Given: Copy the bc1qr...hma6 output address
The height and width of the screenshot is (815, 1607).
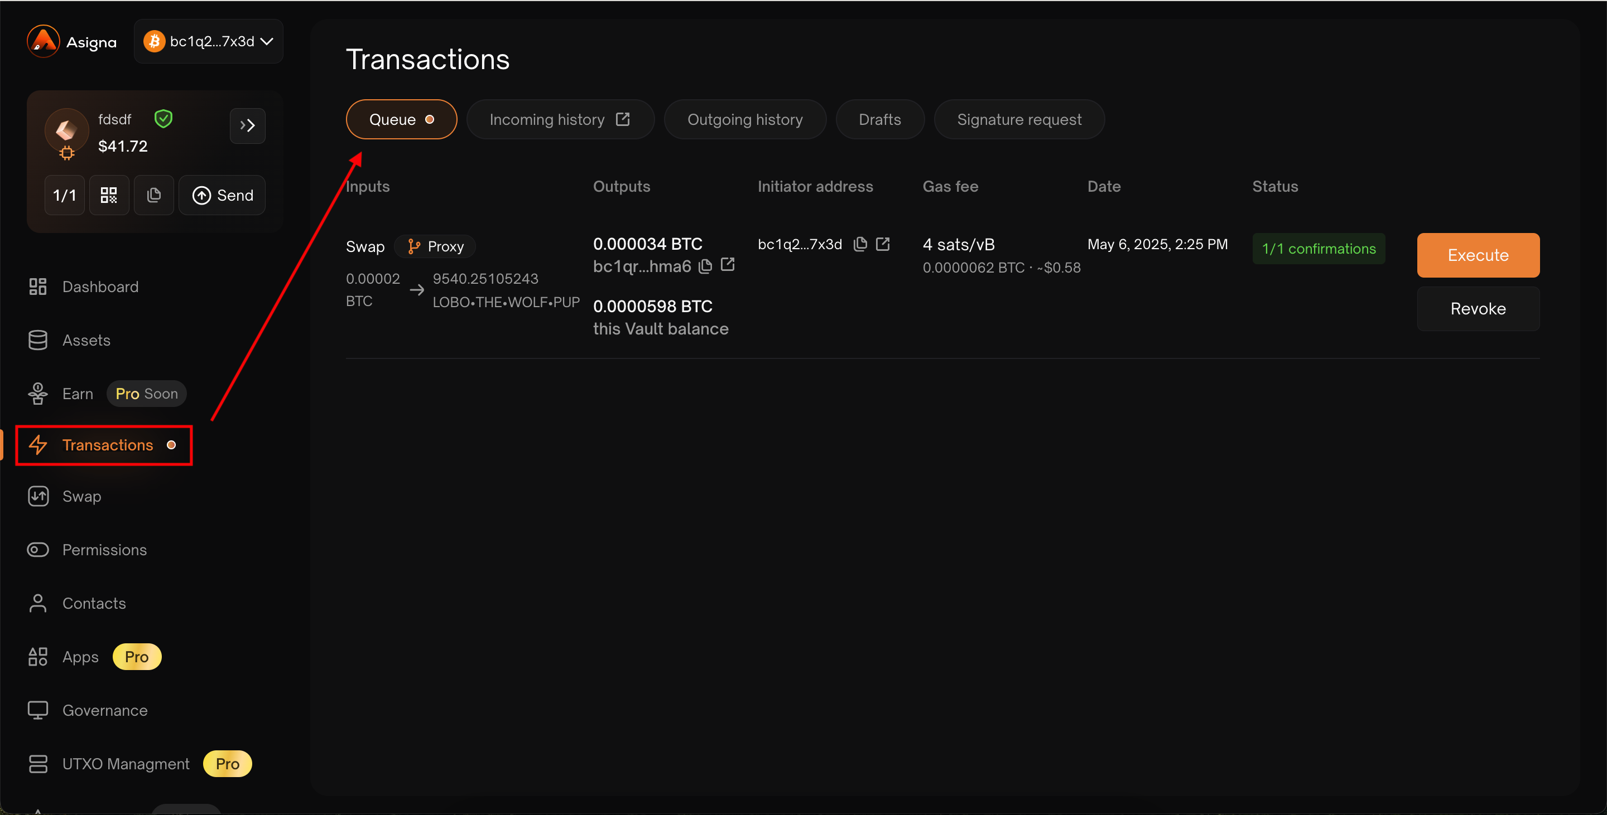Looking at the screenshot, I should 705,266.
